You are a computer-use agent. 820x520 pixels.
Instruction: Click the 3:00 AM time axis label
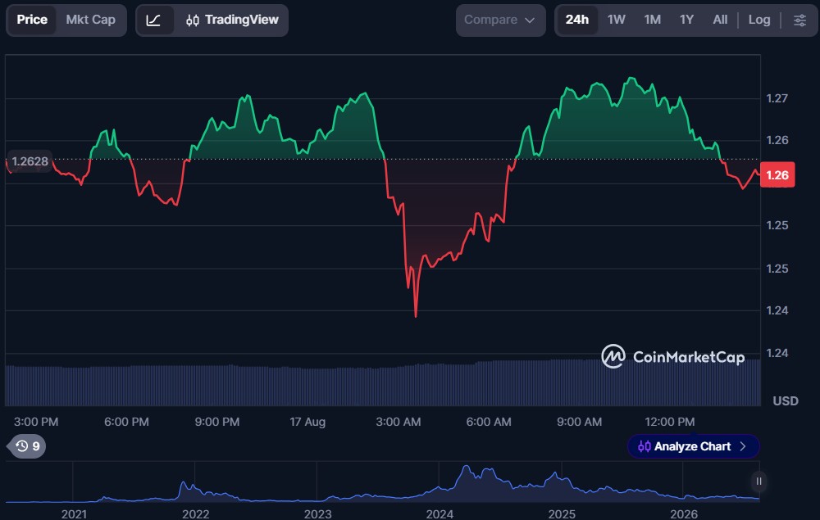tap(398, 422)
